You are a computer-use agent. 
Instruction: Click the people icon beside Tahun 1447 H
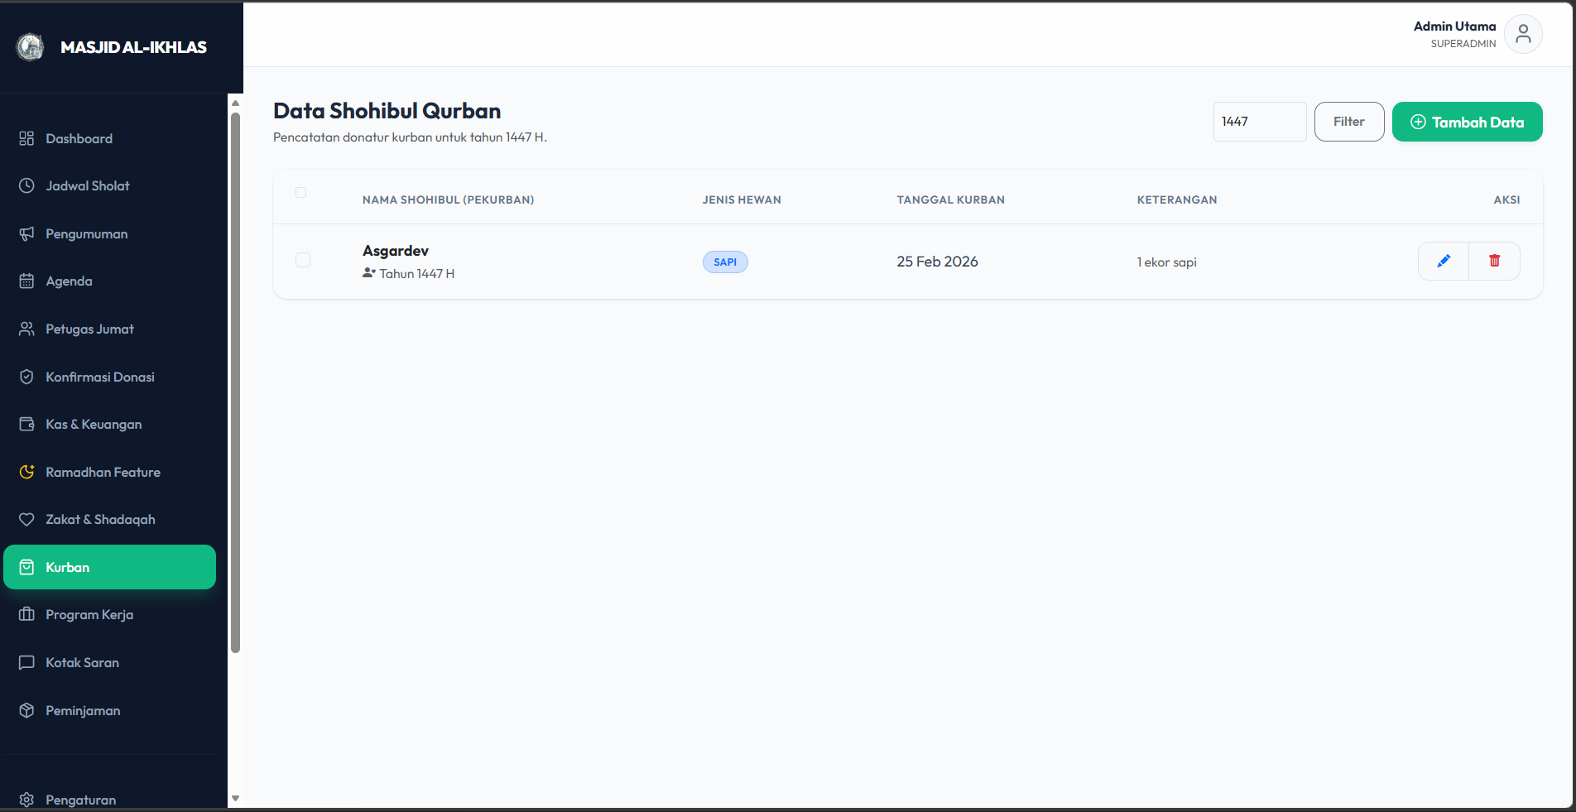[x=369, y=272]
